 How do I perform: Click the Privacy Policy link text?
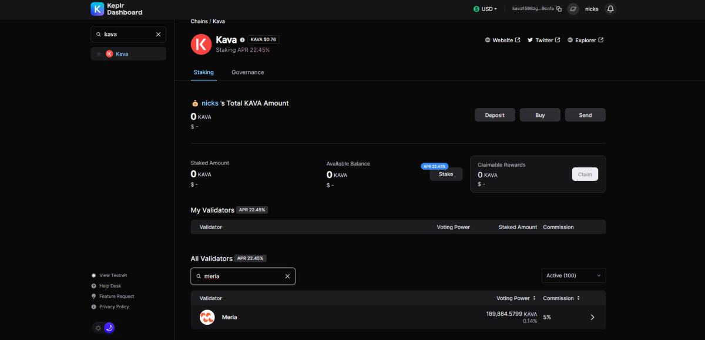(115, 307)
